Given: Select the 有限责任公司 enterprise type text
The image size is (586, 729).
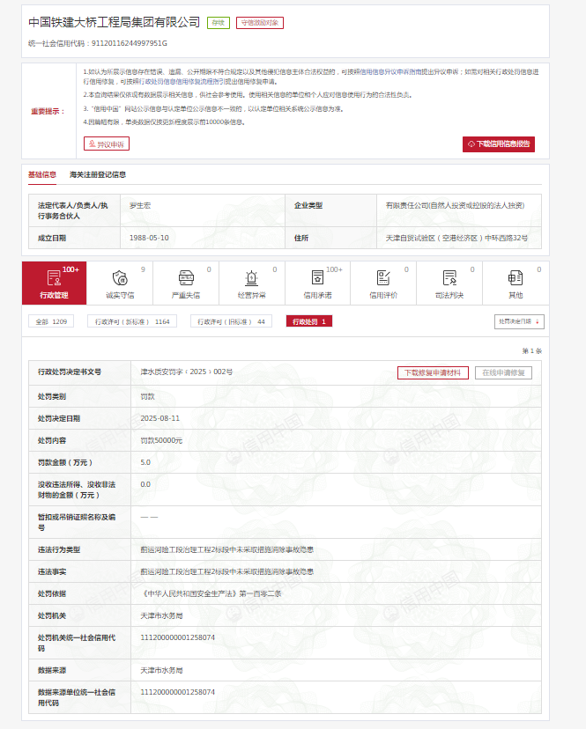Looking at the screenshot, I should coord(456,205).
